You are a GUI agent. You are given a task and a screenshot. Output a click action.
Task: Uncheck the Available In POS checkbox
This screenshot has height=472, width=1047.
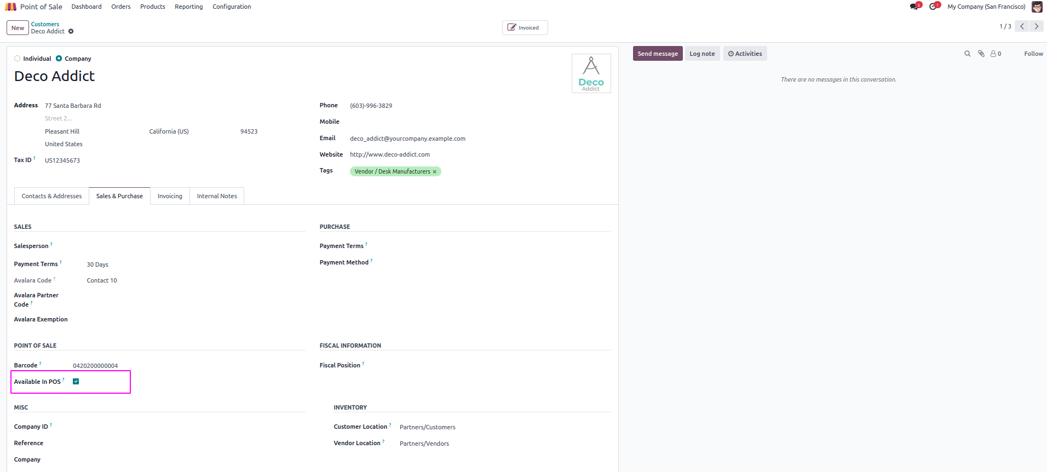(x=76, y=382)
